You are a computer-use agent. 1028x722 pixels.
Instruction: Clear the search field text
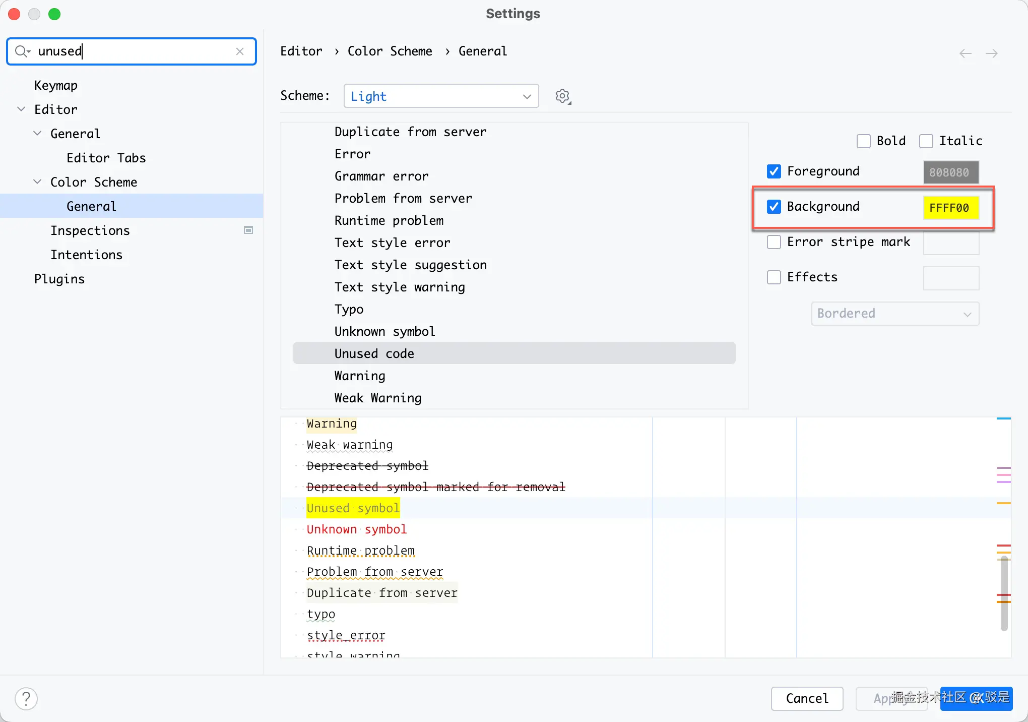[240, 51]
